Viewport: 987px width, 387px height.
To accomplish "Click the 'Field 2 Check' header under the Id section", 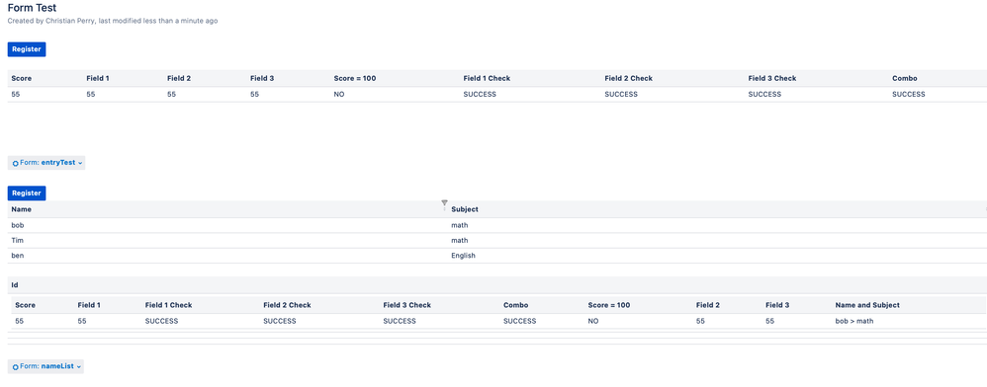I will tap(287, 305).
